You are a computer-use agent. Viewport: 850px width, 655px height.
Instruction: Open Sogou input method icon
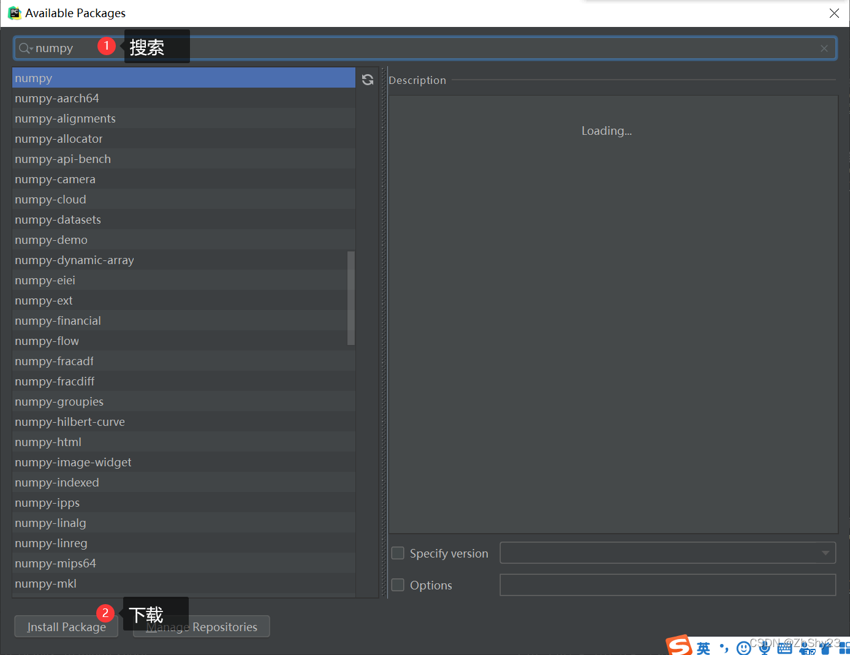(x=679, y=646)
